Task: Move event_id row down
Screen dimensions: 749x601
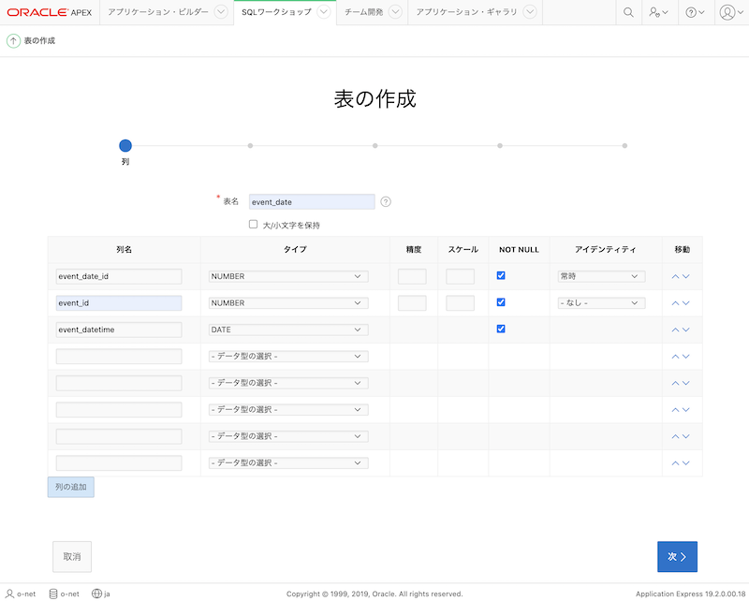Action: 686,303
